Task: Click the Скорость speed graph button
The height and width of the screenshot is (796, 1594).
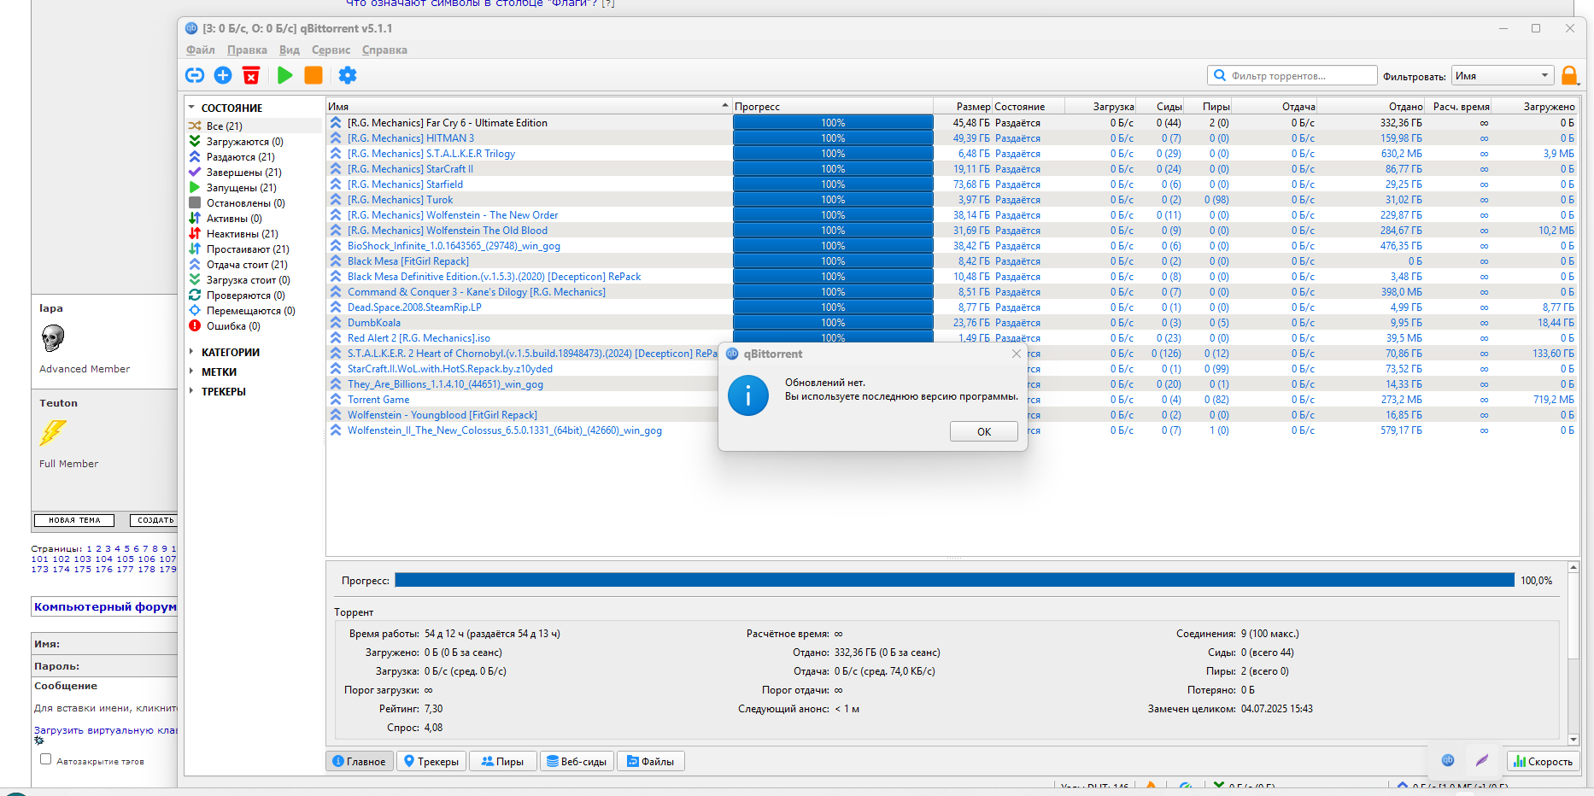Action: (x=1543, y=761)
